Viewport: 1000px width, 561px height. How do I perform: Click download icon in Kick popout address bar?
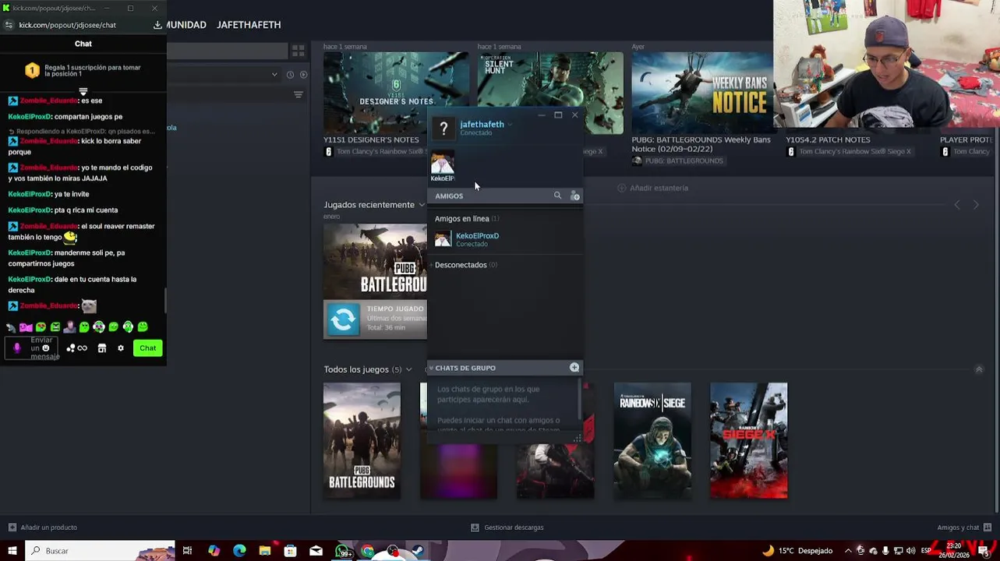tap(157, 25)
